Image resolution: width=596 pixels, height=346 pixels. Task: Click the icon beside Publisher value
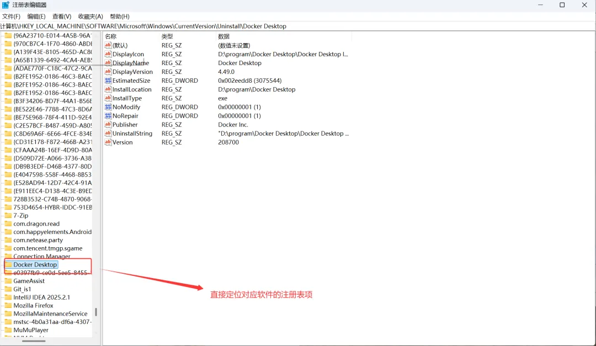click(108, 125)
